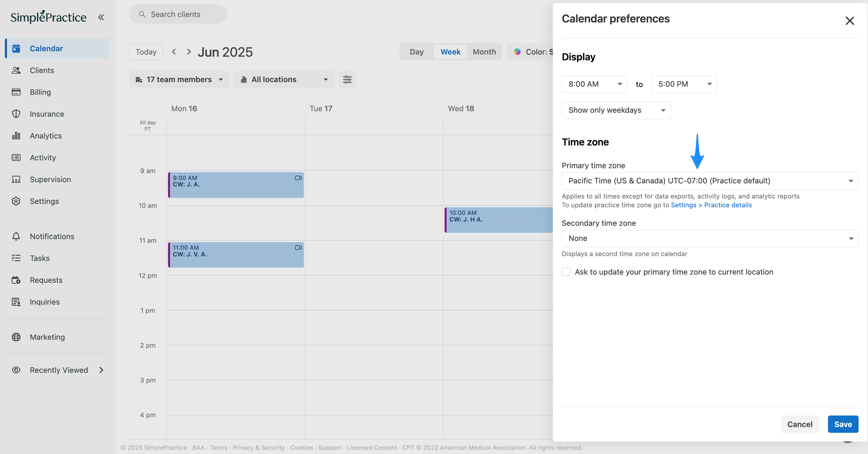
Task: Open the Licensed Content footer link
Action: pos(372,448)
